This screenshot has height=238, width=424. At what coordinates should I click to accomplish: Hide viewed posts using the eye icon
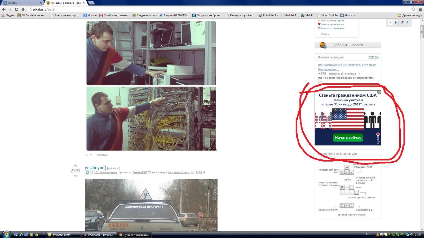[403, 22]
